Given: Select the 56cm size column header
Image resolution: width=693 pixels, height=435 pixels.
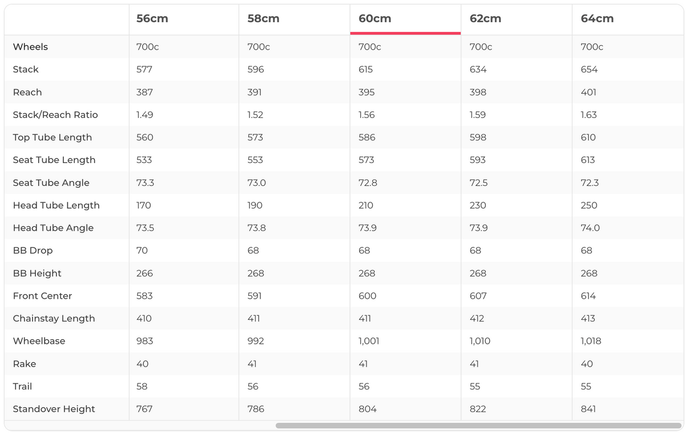Looking at the screenshot, I should [x=152, y=19].
